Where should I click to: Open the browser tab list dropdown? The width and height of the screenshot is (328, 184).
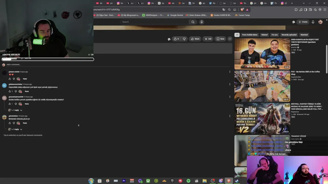[304, 3]
